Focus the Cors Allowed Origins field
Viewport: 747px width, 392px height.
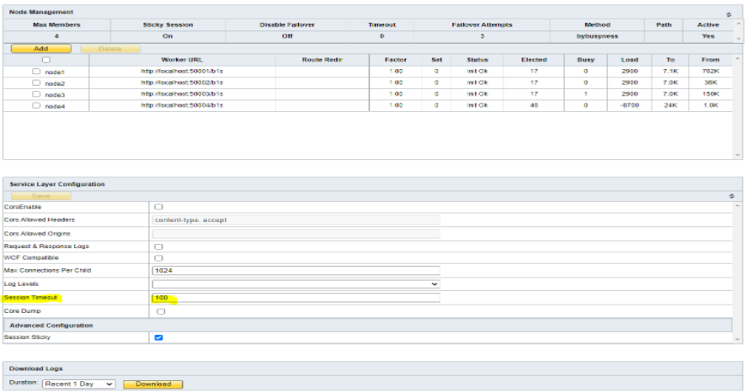click(x=296, y=234)
